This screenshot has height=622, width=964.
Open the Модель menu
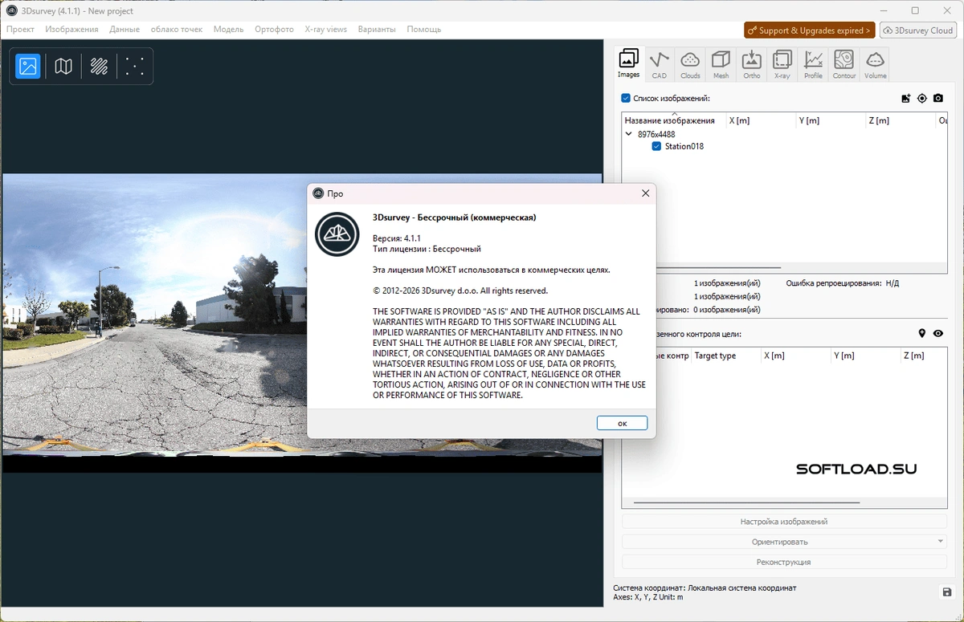228,30
